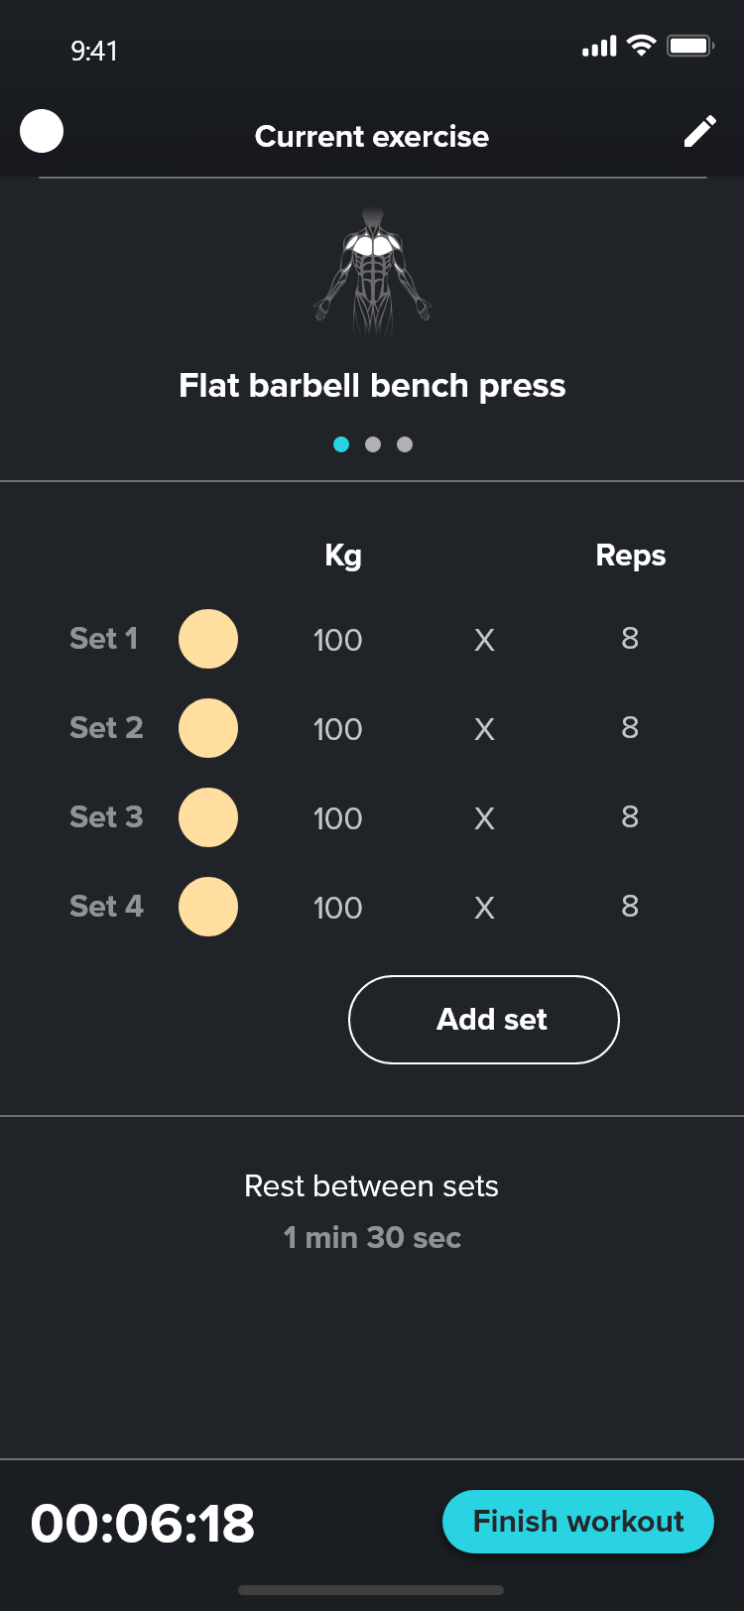Toggle the Set 4 completion circle

208,907
